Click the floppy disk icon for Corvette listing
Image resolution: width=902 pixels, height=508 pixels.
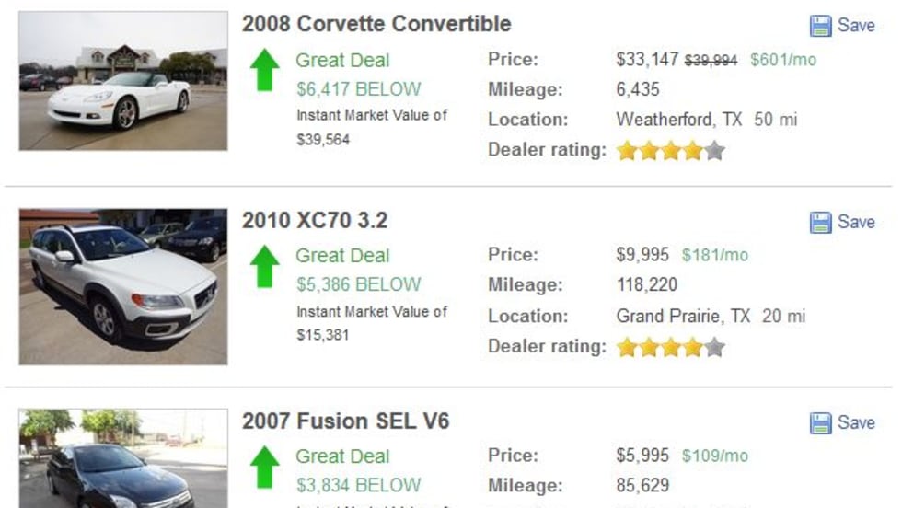click(820, 26)
